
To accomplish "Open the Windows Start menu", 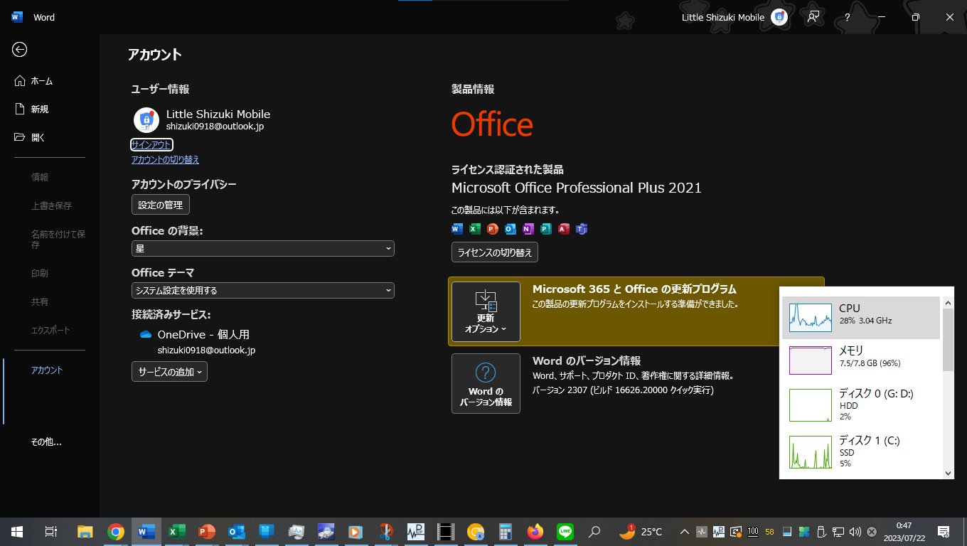I will click(x=16, y=532).
